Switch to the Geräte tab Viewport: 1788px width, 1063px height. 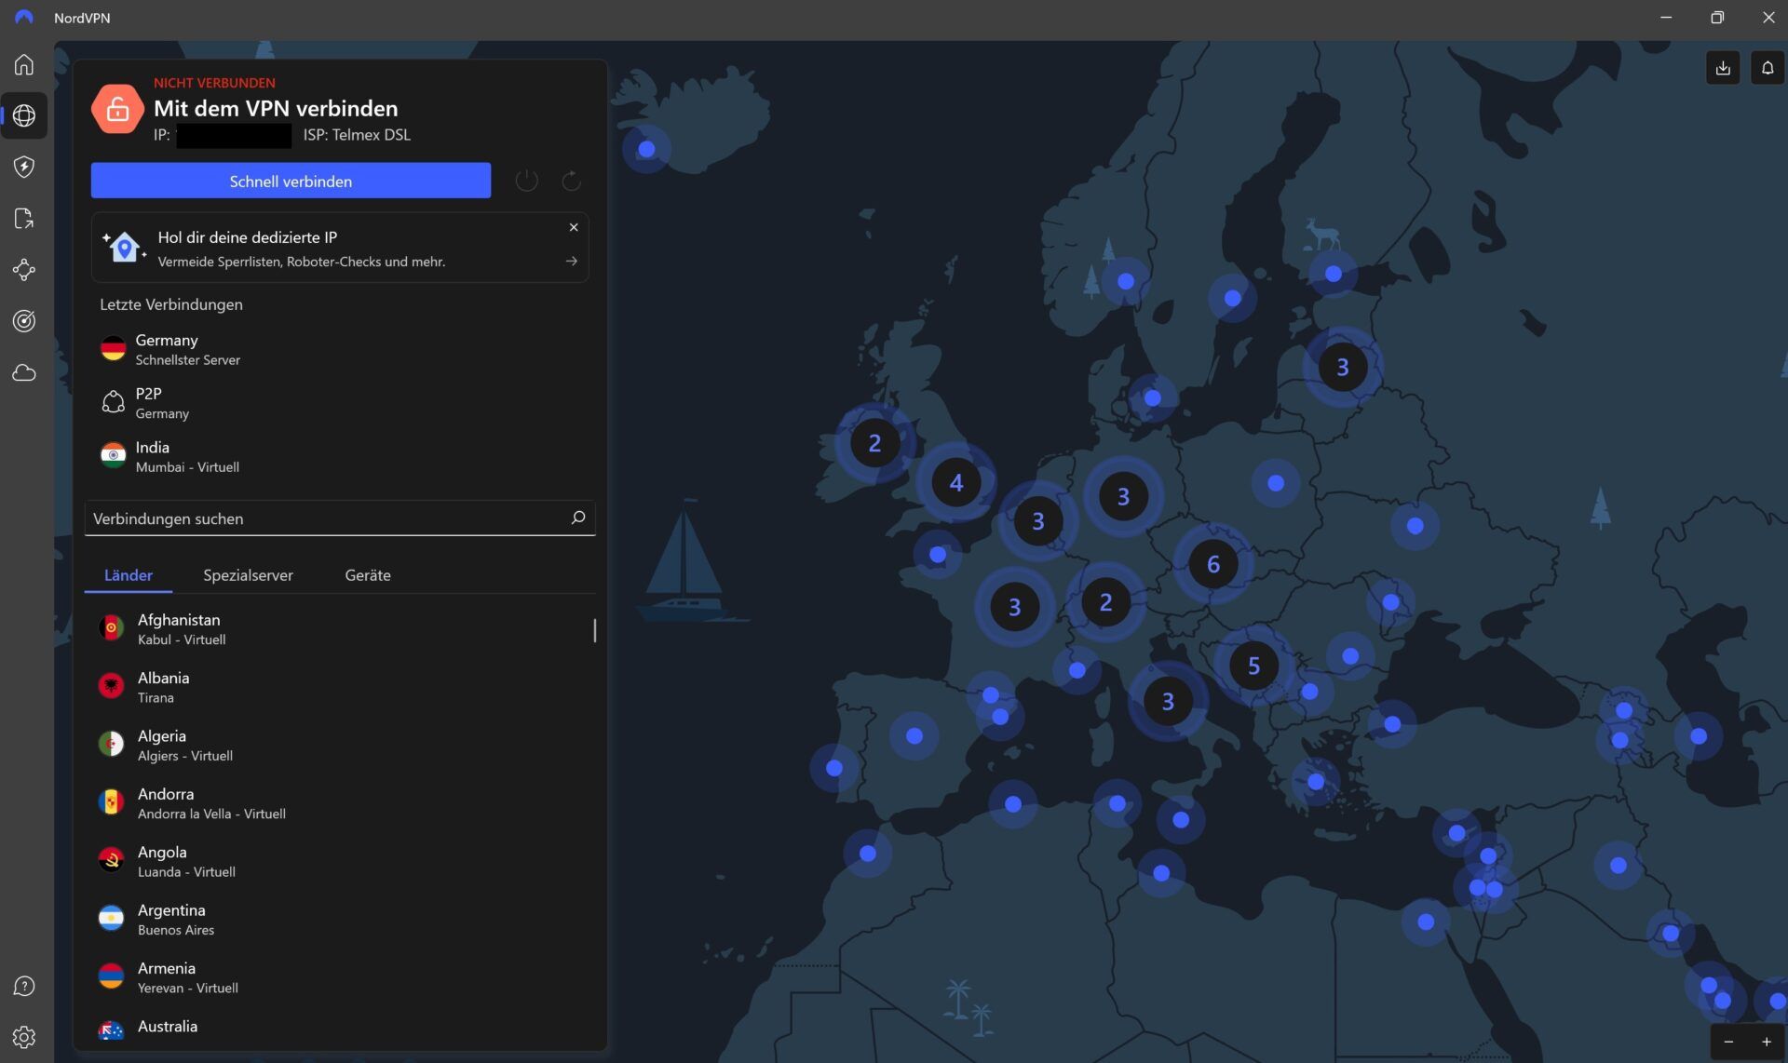coord(368,575)
